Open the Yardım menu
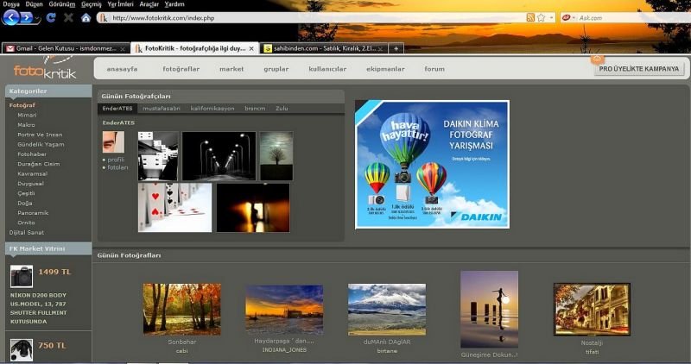This screenshot has width=691, height=364. coord(174,4)
